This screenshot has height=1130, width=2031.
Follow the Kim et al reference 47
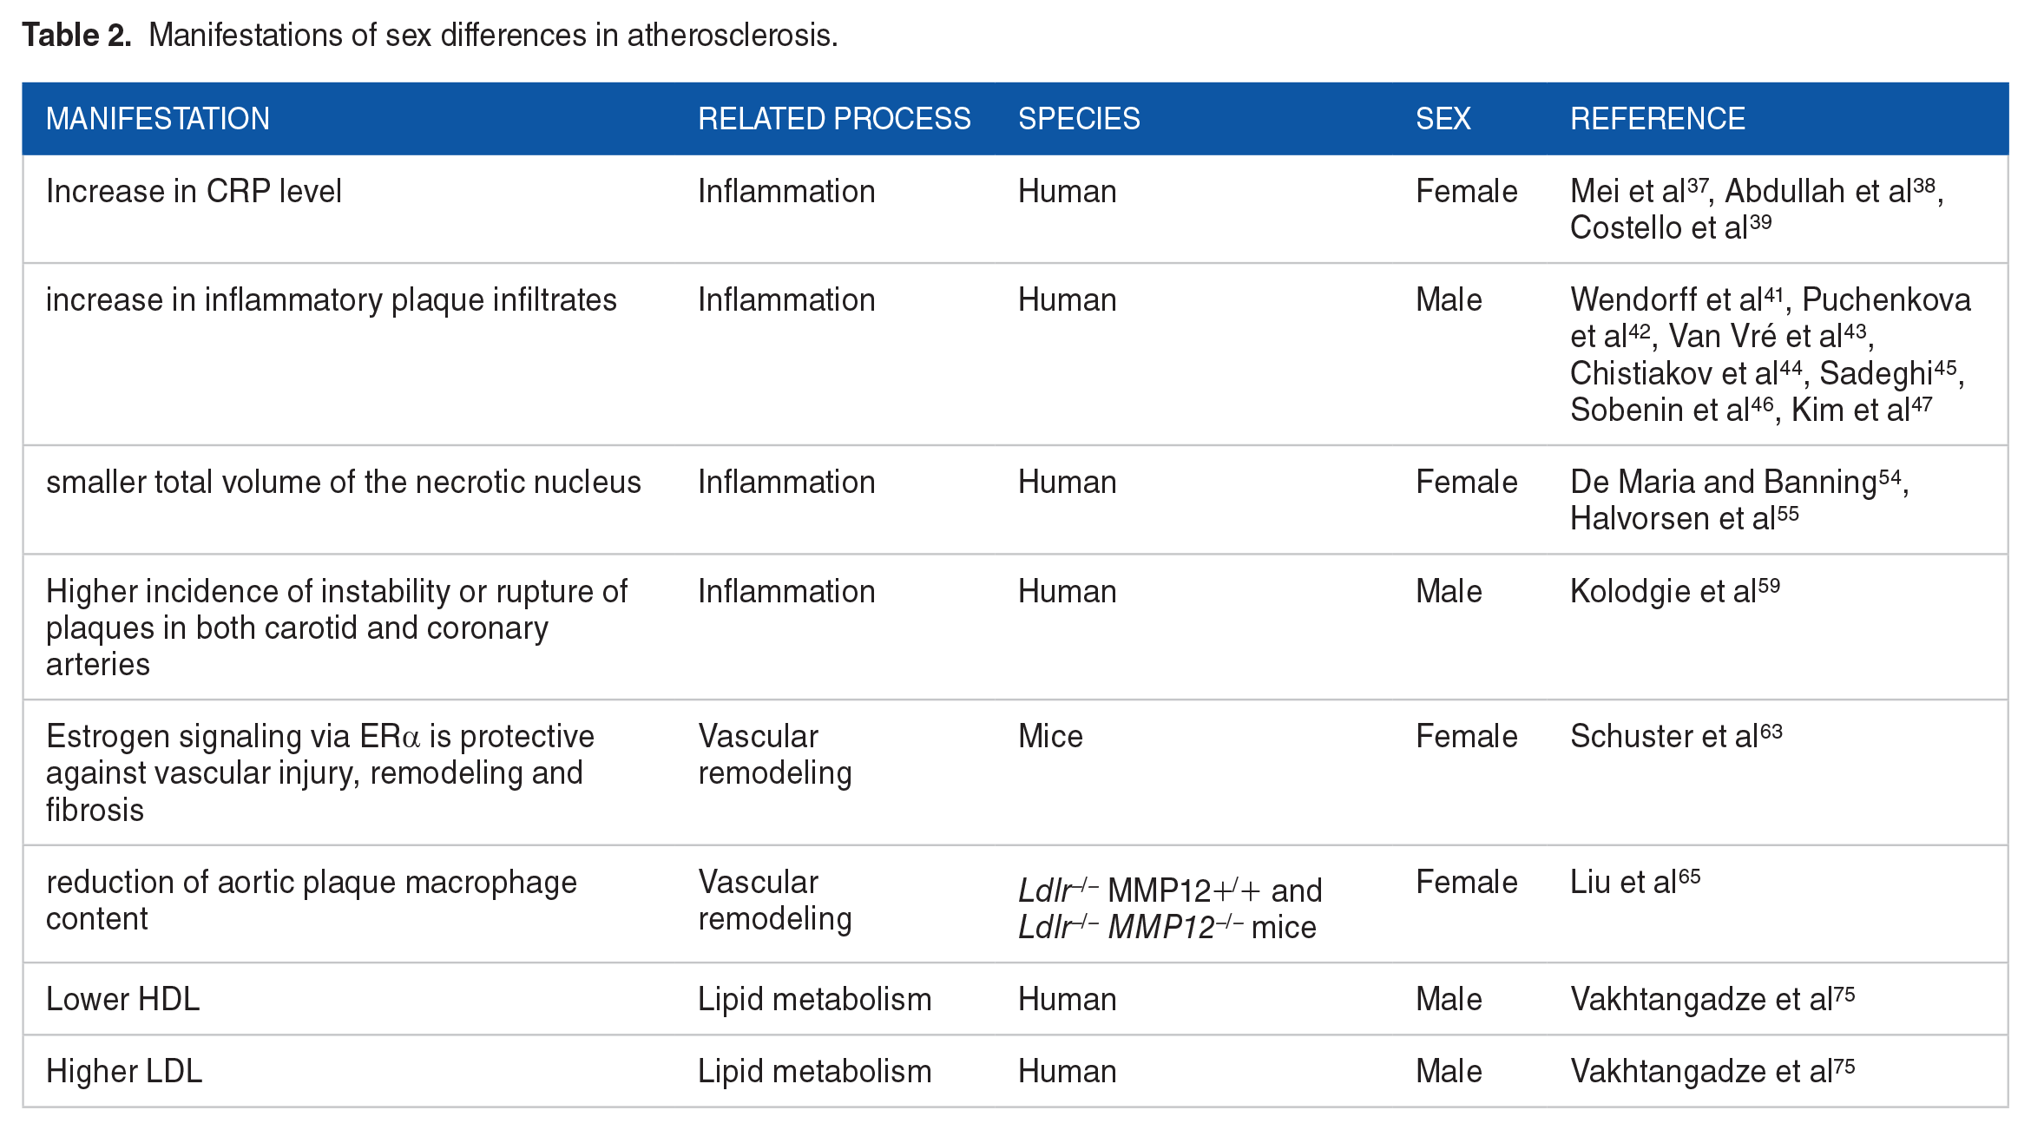tap(1861, 410)
